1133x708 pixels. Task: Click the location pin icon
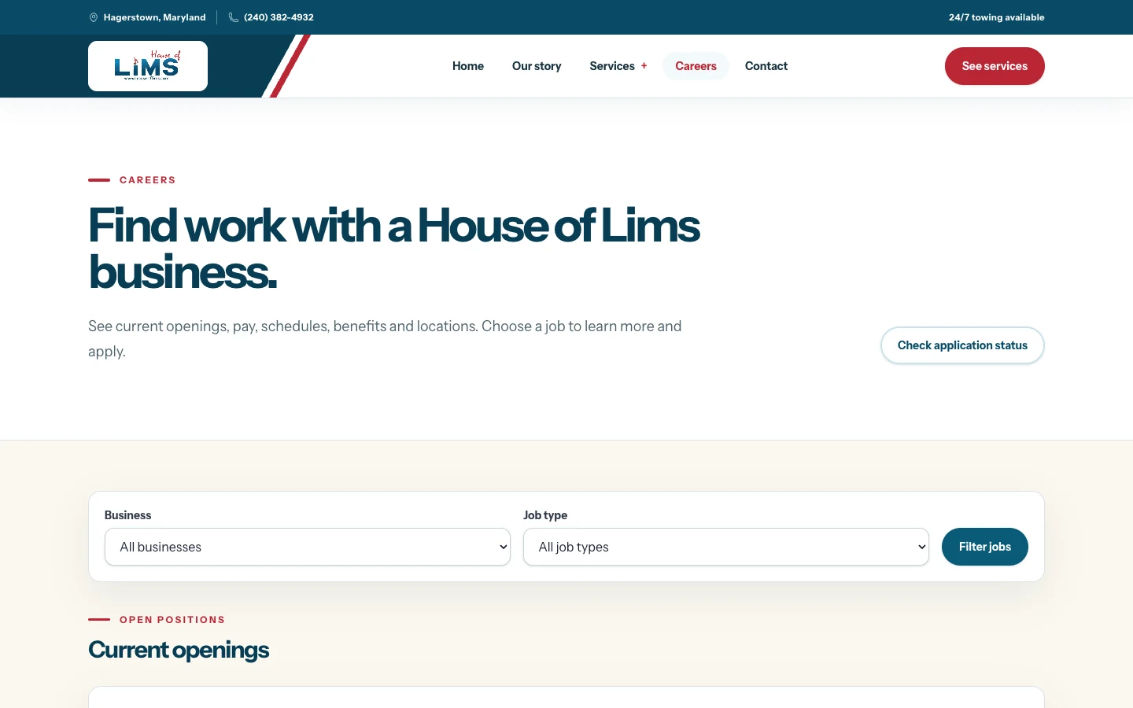[94, 17]
